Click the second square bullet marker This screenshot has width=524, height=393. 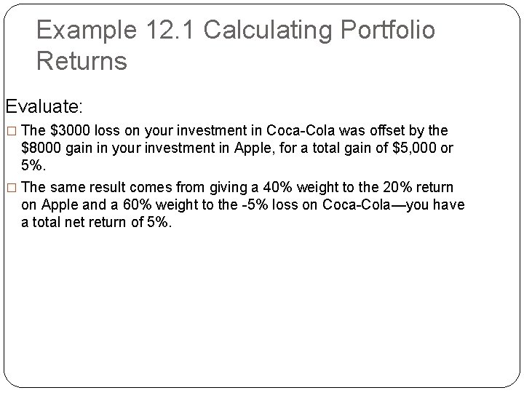tap(12, 188)
